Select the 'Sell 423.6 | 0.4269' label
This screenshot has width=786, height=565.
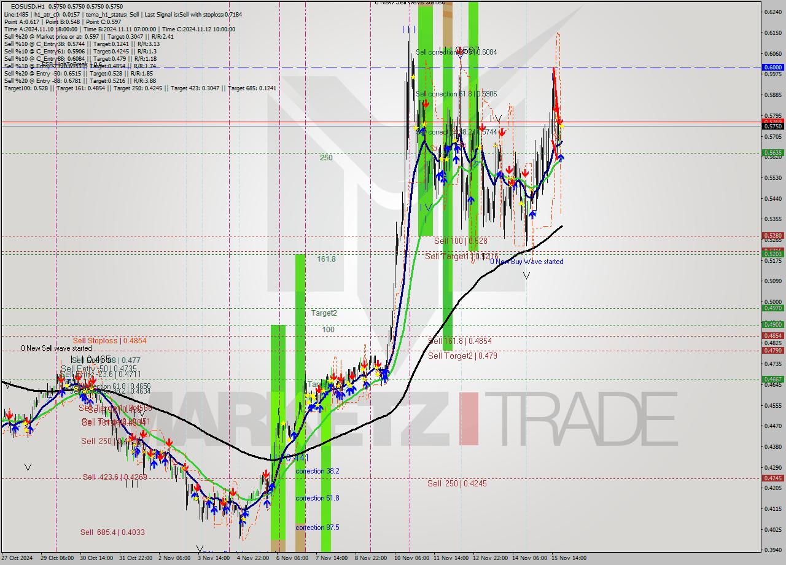[x=115, y=477]
